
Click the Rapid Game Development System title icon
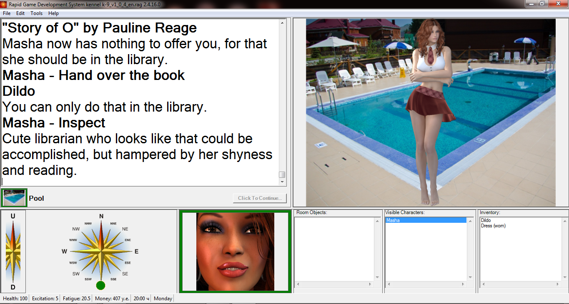[x=4, y=4]
